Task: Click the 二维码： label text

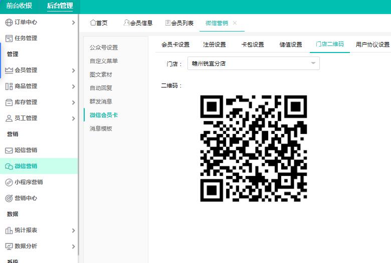Action: pyautogui.click(x=171, y=85)
